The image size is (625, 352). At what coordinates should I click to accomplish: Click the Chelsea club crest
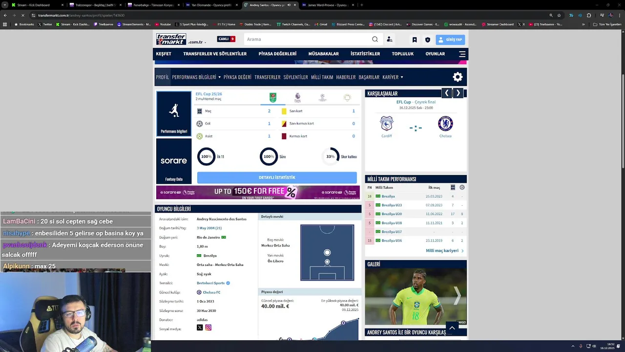pyautogui.click(x=445, y=123)
